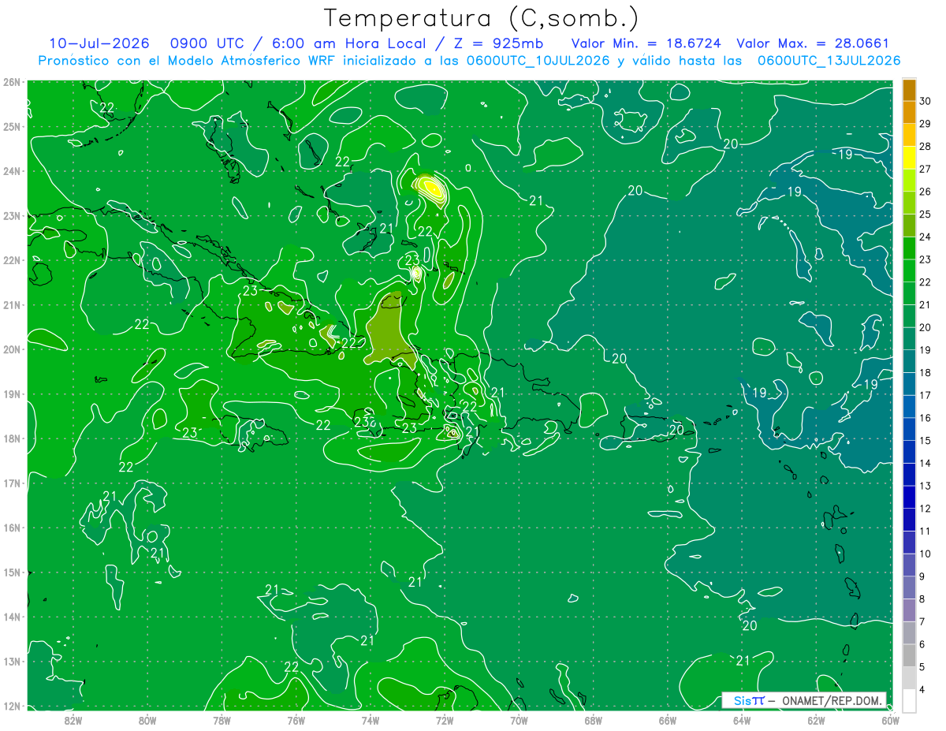Click legend value '13' on color scale
946x731 pixels.
point(925,486)
